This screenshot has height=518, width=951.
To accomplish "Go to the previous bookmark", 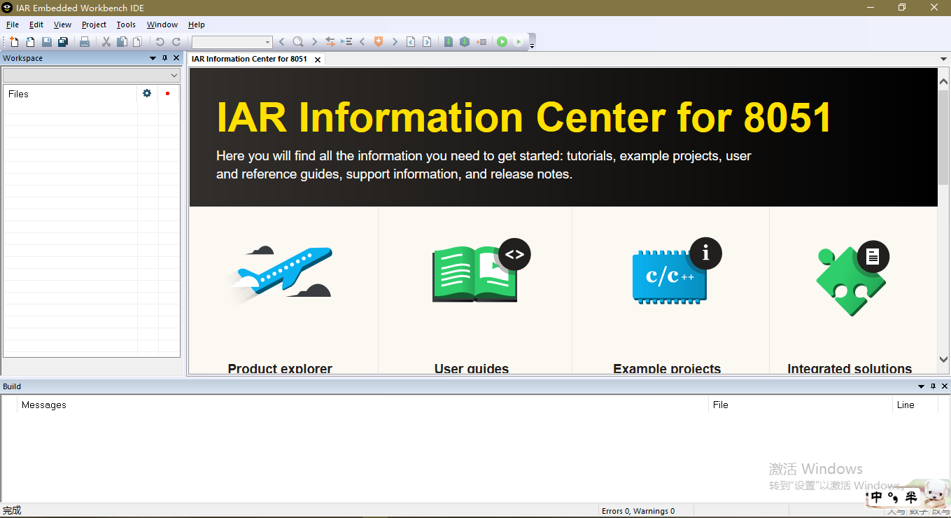I will point(362,42).
